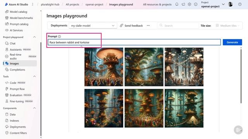Open the pluralsight-hub breadcrumb

(x=50, y=4)
